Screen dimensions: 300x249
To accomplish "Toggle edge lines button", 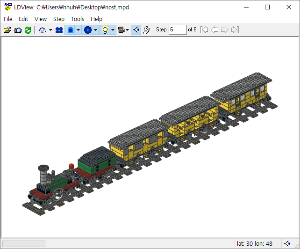I will pos(70,30).
